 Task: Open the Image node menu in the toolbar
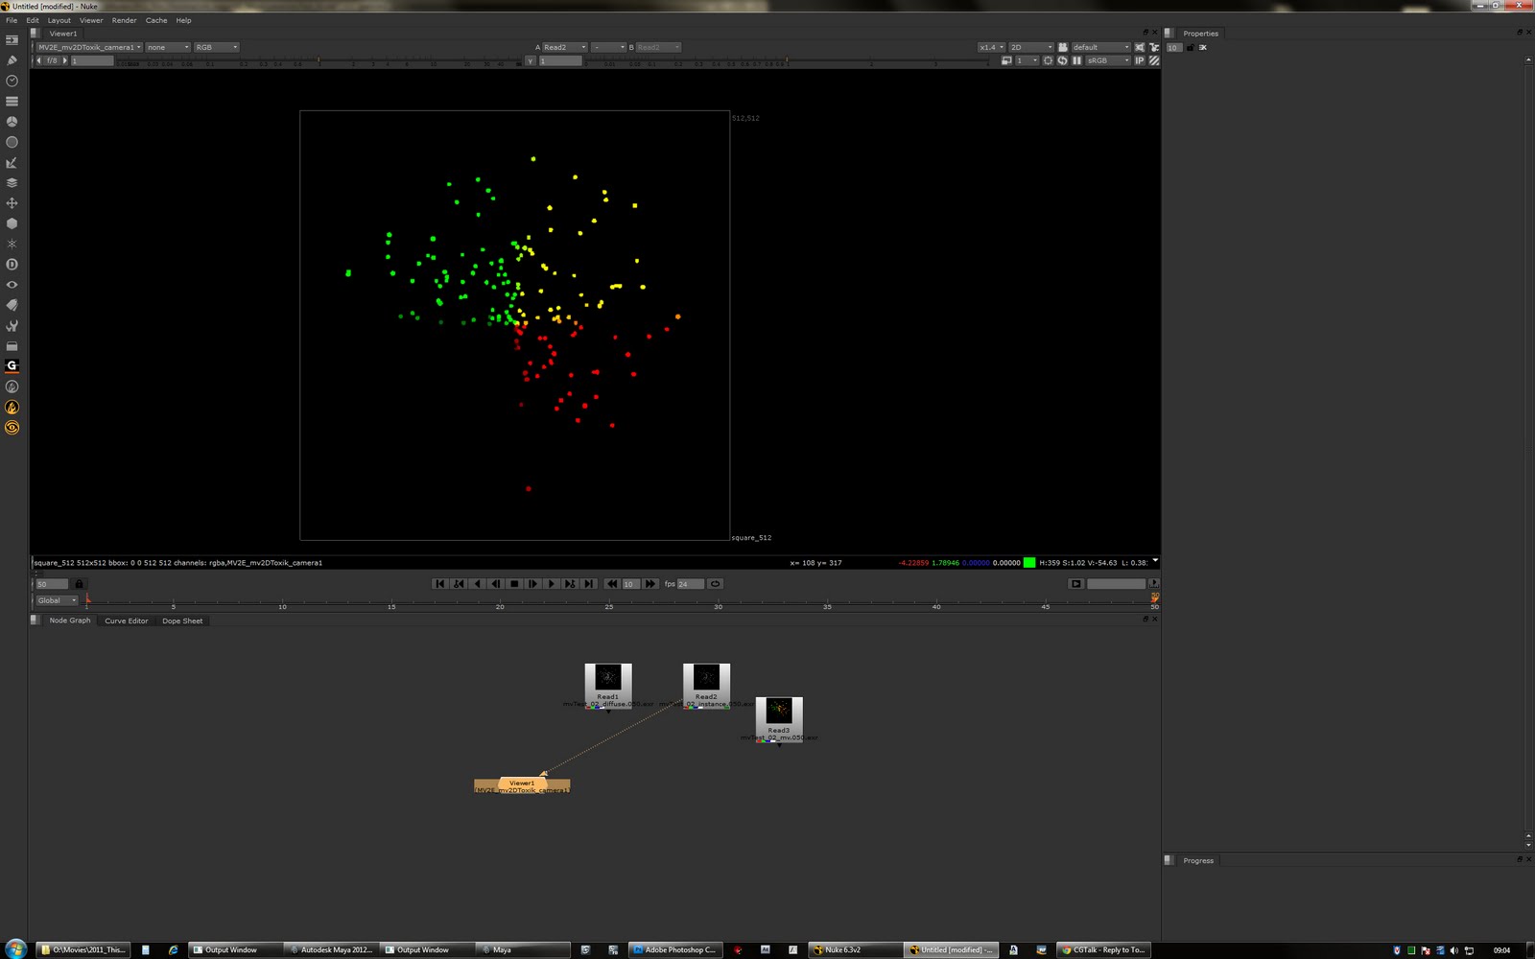tap(12, 40)
